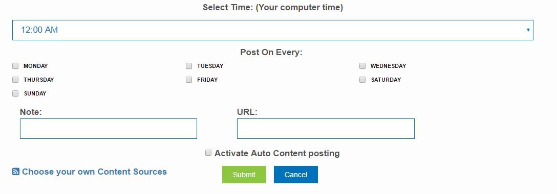Enable posting on Tuesday

(x=189, y=66)
